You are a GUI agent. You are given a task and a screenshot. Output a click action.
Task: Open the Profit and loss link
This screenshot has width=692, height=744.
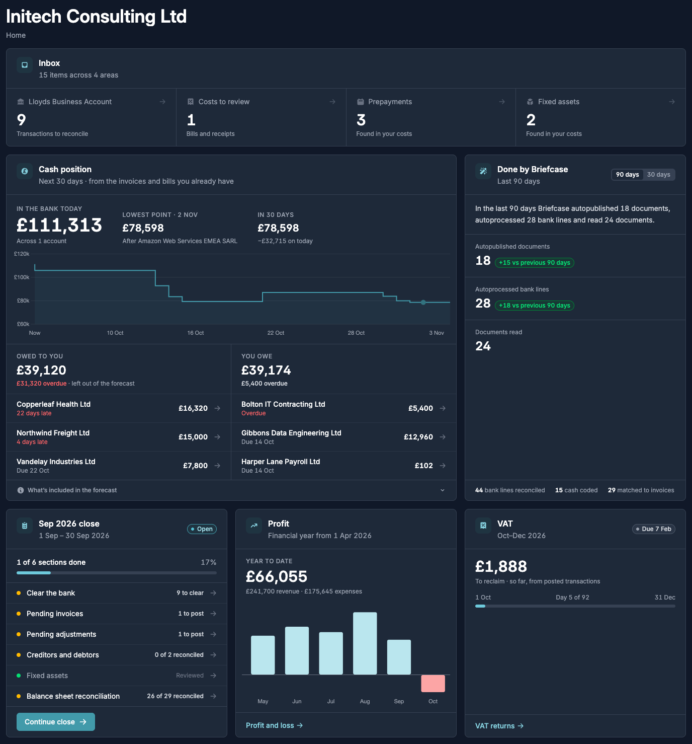click(x=274, y=725)
